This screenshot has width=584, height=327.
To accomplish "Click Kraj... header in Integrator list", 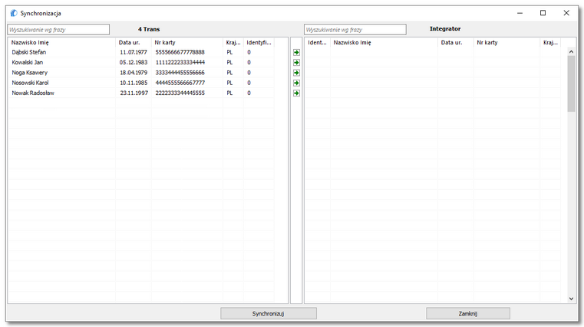I will coord(550,42).
